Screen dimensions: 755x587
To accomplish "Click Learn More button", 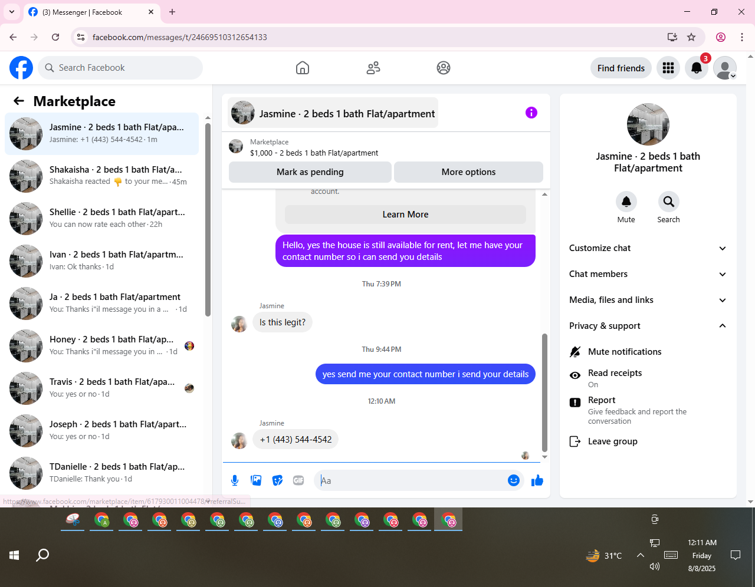I will pos(405,215).
